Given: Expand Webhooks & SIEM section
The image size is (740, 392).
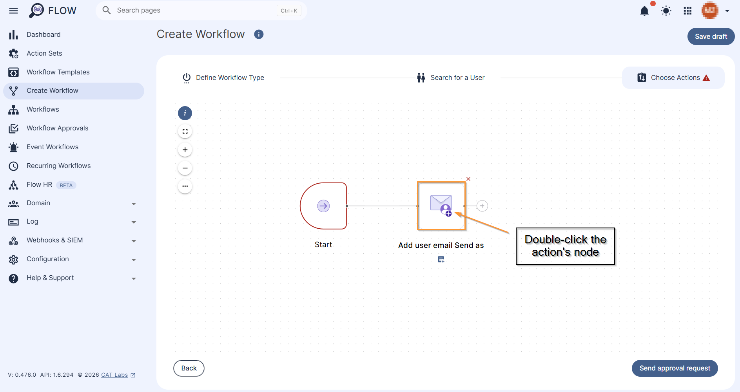Looking at the screenshot, I should (74, 240).
